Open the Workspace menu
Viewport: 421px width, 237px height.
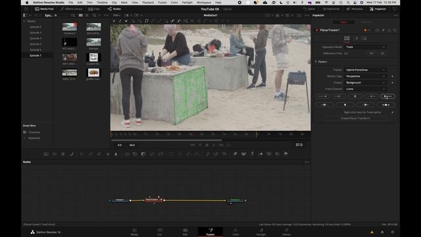coord(204,3)
